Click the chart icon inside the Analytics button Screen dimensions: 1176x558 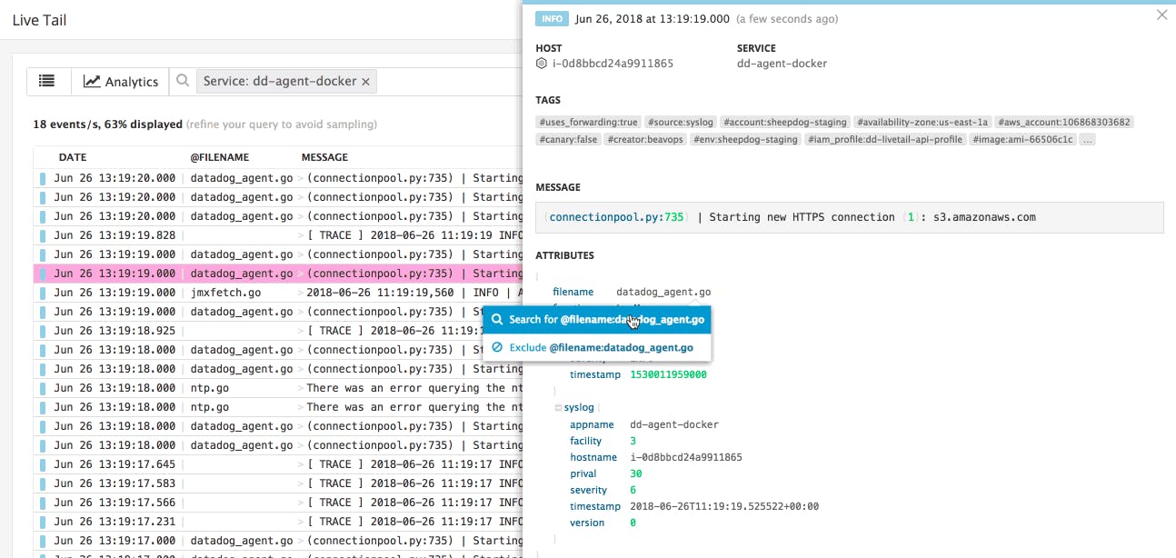point(94,81)
